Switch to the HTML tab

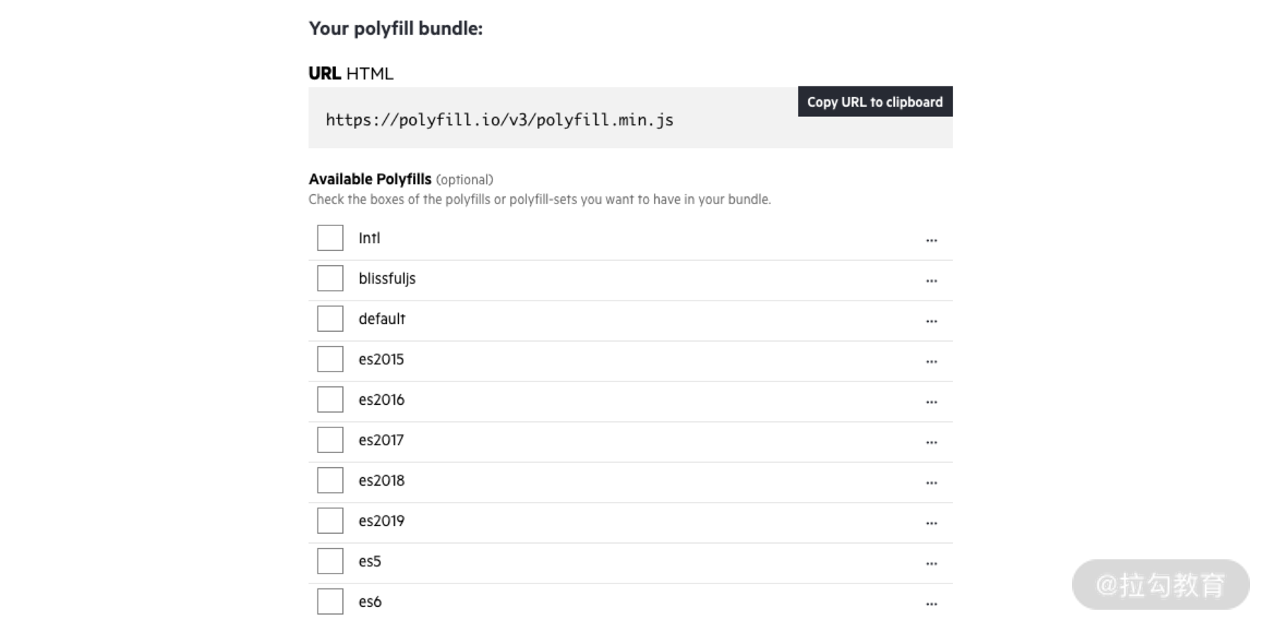click(369, 74)
